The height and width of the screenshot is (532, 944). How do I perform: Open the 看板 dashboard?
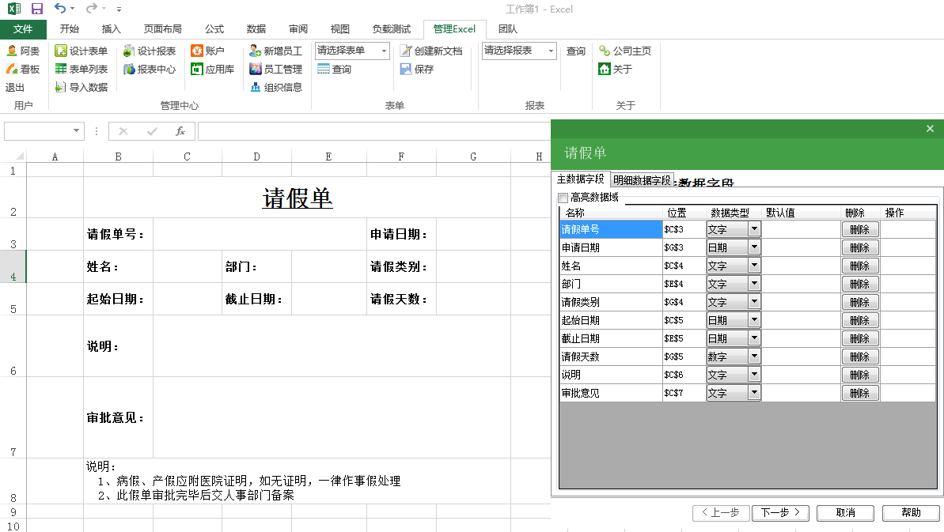(x=23, y=69)
